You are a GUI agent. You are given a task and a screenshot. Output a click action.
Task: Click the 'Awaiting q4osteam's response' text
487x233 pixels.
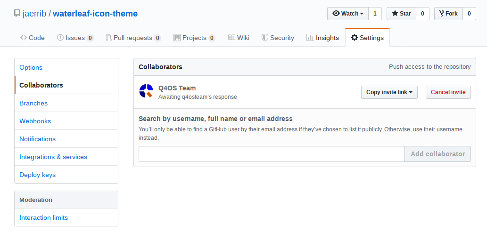[x=198, y=97]
